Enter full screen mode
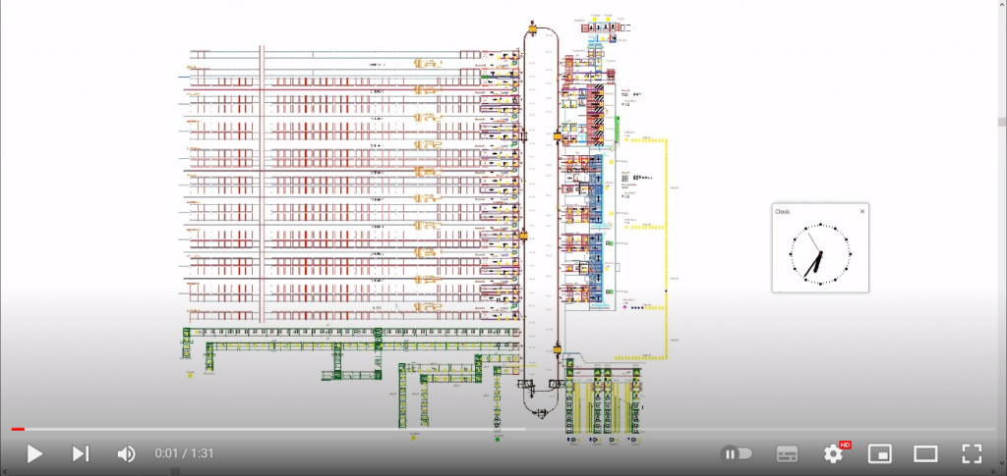Viewport: 1007px width, 476px height. [x=971, y=453]
